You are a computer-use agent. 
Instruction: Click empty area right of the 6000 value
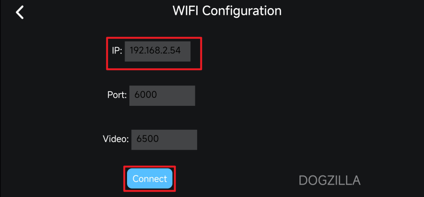[176, 96]
